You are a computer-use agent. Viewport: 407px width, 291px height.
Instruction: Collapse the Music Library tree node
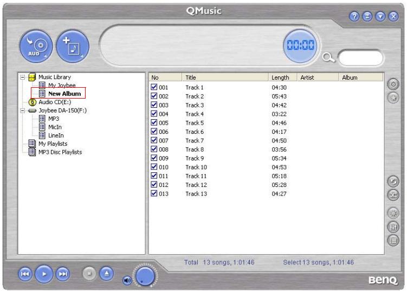pos(23,77)
